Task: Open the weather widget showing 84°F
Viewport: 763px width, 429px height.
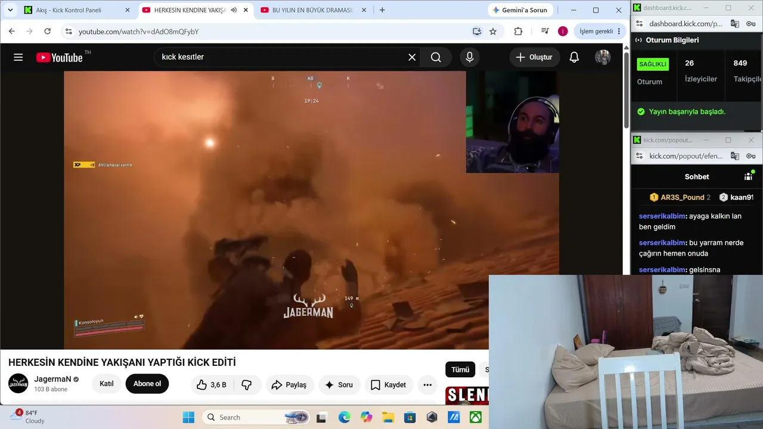Action: point(29,416)
